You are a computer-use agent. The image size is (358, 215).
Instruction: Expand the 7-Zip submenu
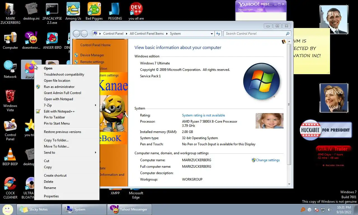click(95, 105)
